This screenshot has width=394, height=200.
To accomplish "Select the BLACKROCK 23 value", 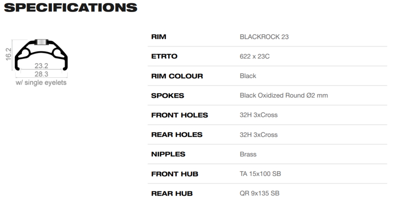I will [x=264, y=37].
